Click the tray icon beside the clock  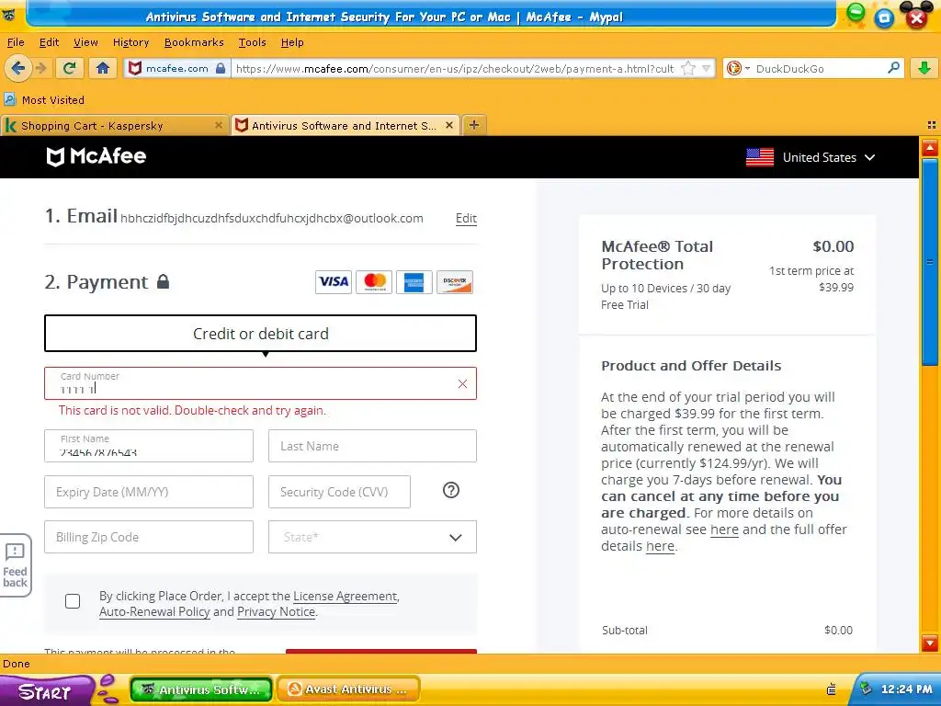[x=866, y=689]
